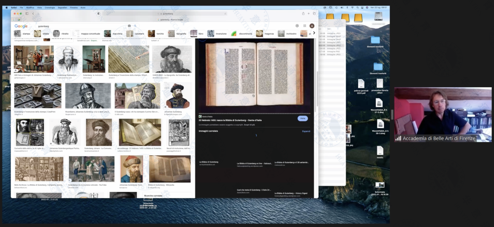Click the Wi-Fi icon in menu bar
The height and width of the screenshot is (227, 494).
pyautogui.click(x=352, y=7)
